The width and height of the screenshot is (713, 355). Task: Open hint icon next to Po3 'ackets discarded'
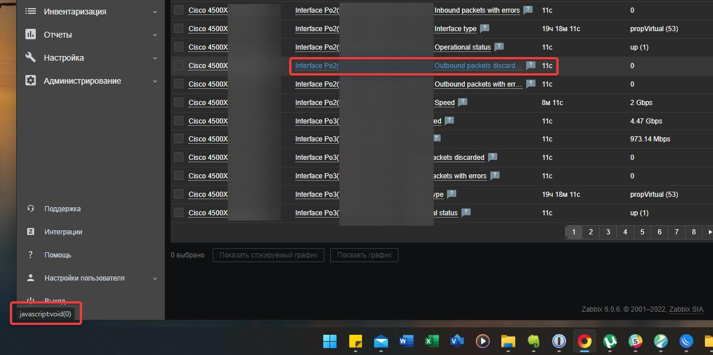click(493, 158)
